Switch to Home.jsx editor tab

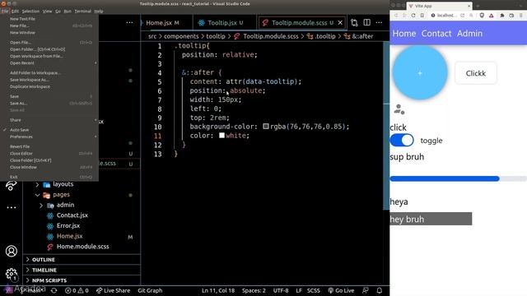pos(163,23)
